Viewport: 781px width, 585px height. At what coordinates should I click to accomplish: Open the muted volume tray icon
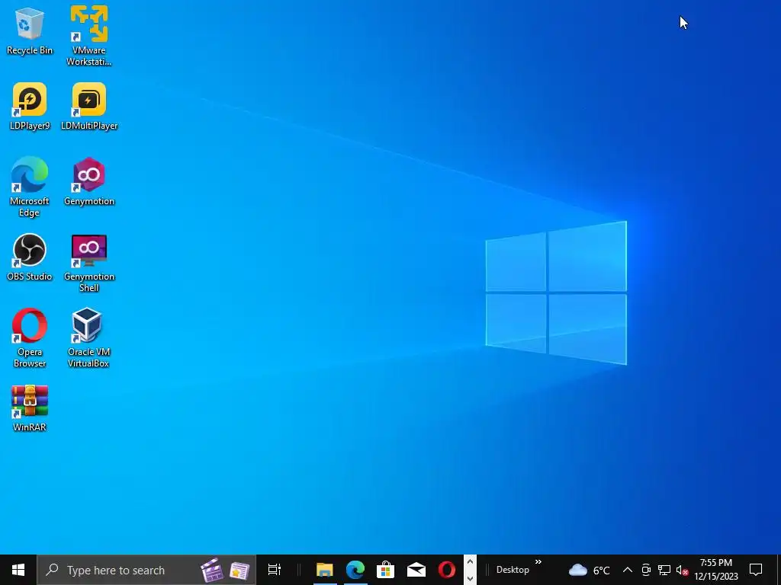pyautogui.click(x=682, y=570)
